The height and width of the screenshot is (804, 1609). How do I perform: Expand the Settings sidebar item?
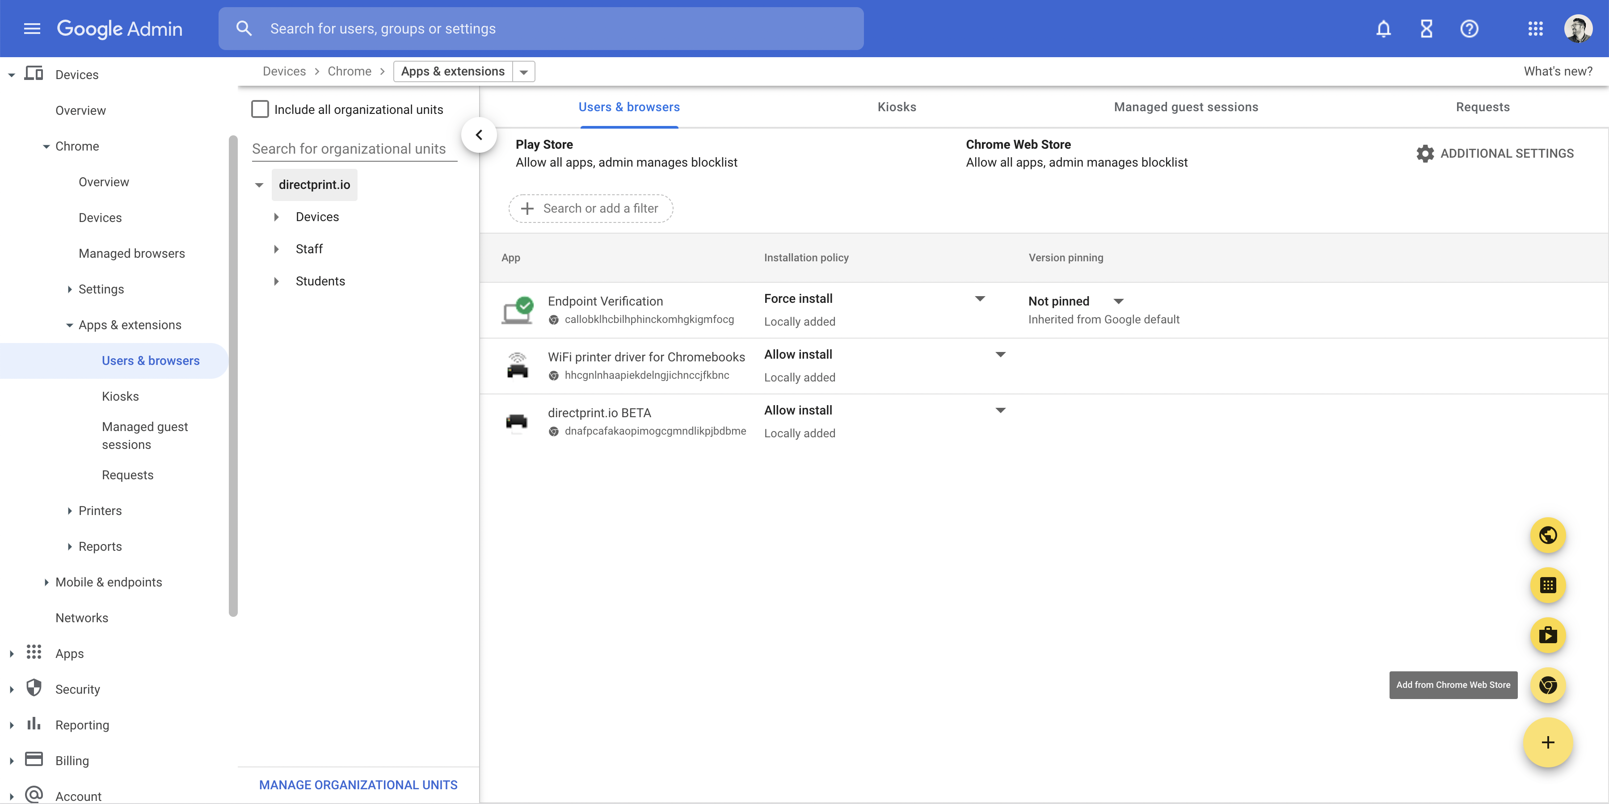point(69,289)
